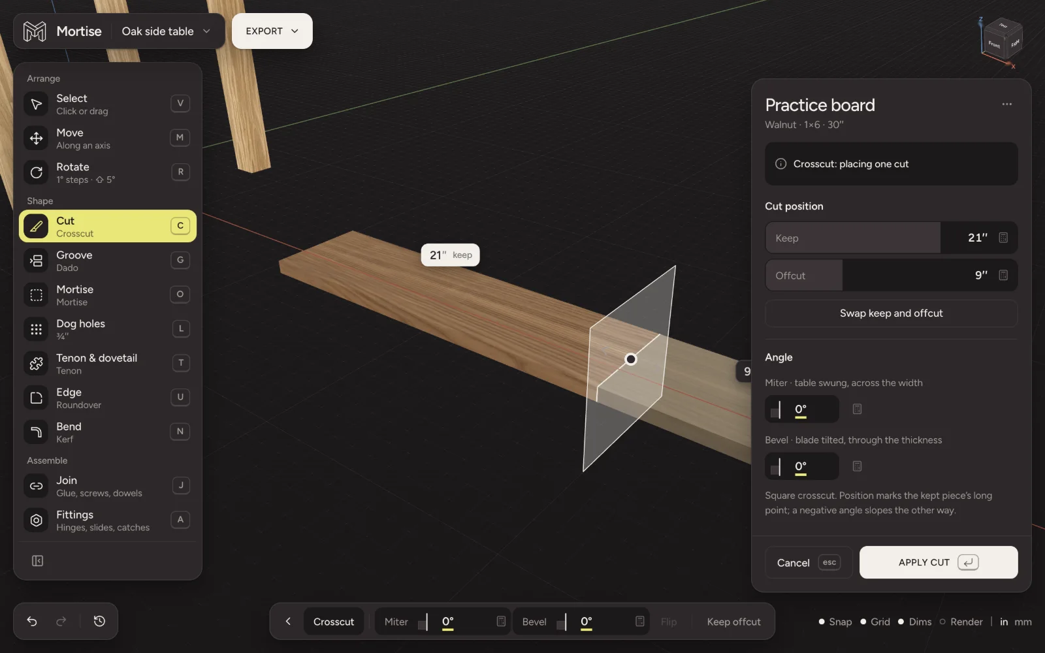This screenshot has height=653, width=1045.
Task: Click Swap keep and offcut
Action: pos(892,313)
